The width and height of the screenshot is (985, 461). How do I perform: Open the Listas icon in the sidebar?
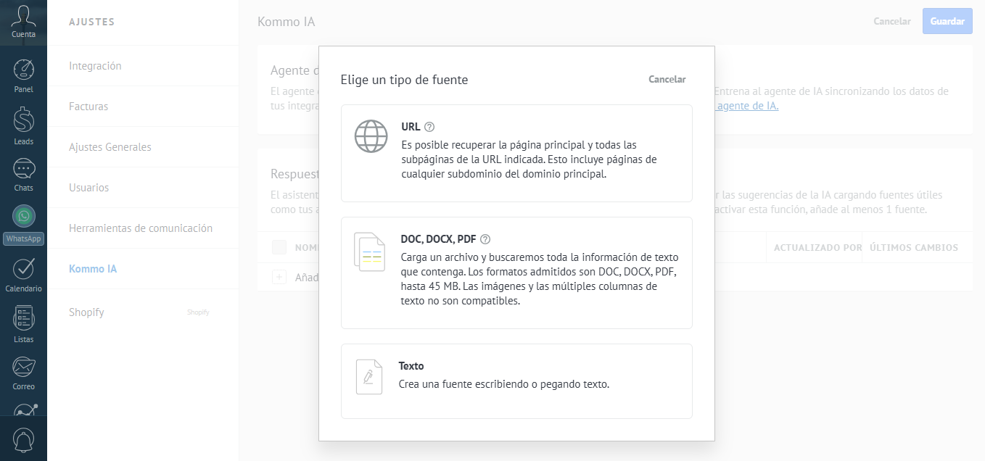point(23,318)
